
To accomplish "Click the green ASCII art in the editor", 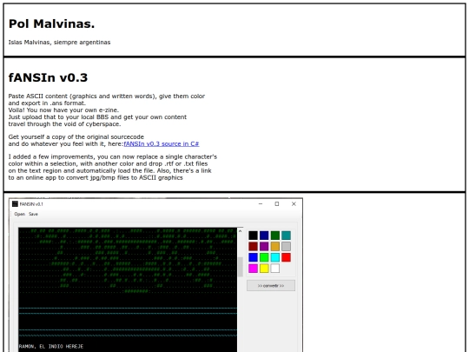I will 128,261.
